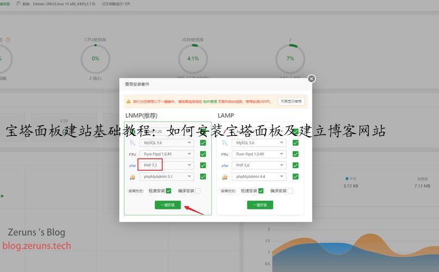Enable 编译安装 checkbox under LAMP

pos(290,191)
